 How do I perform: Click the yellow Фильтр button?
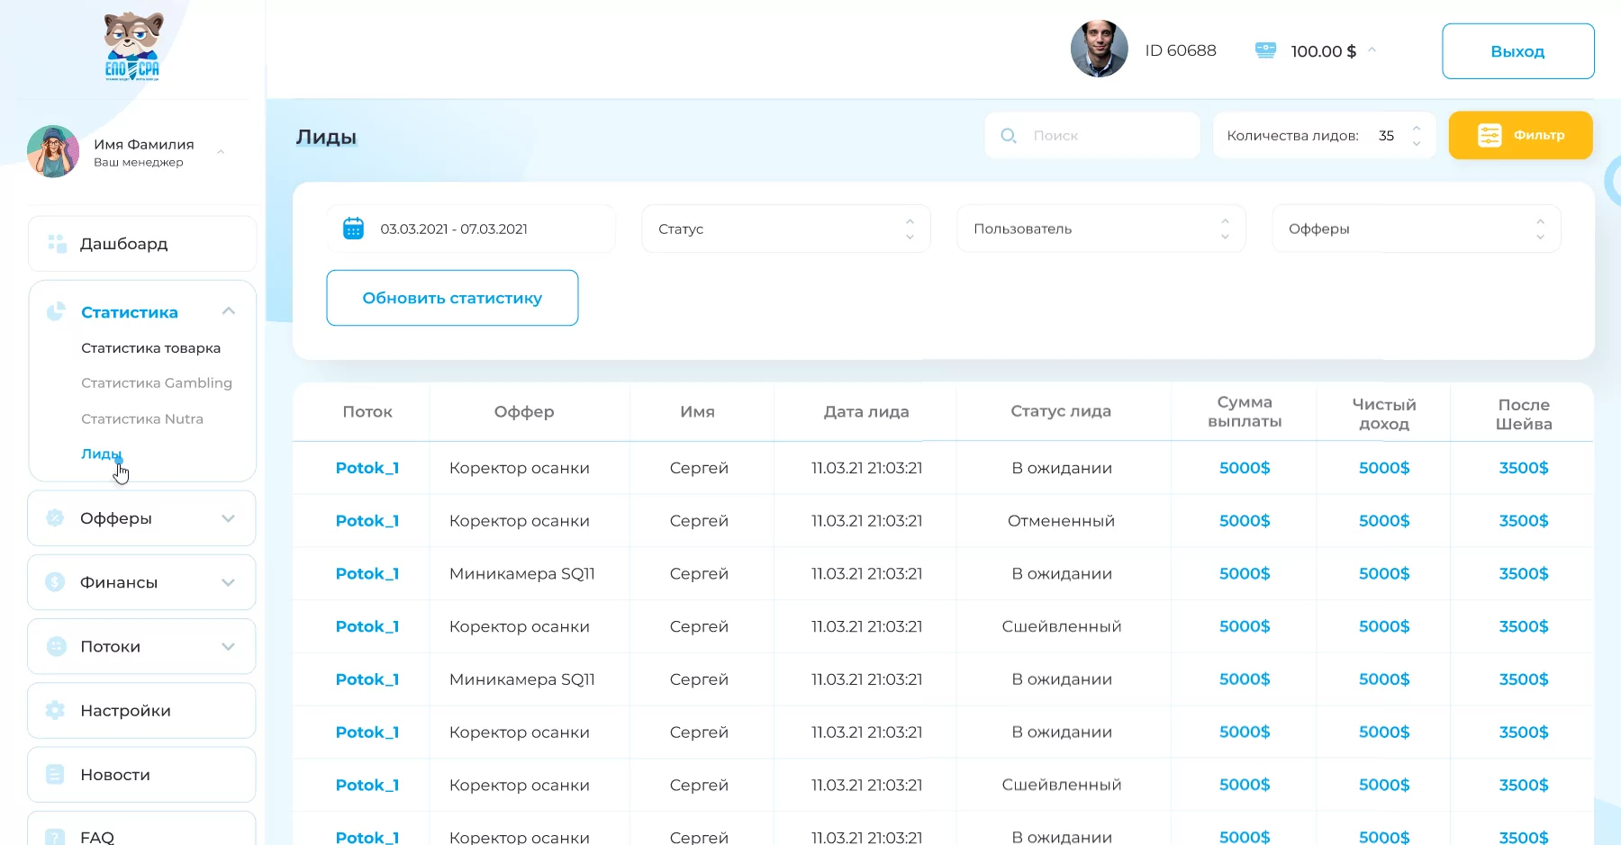click(x=1521, y=135)
